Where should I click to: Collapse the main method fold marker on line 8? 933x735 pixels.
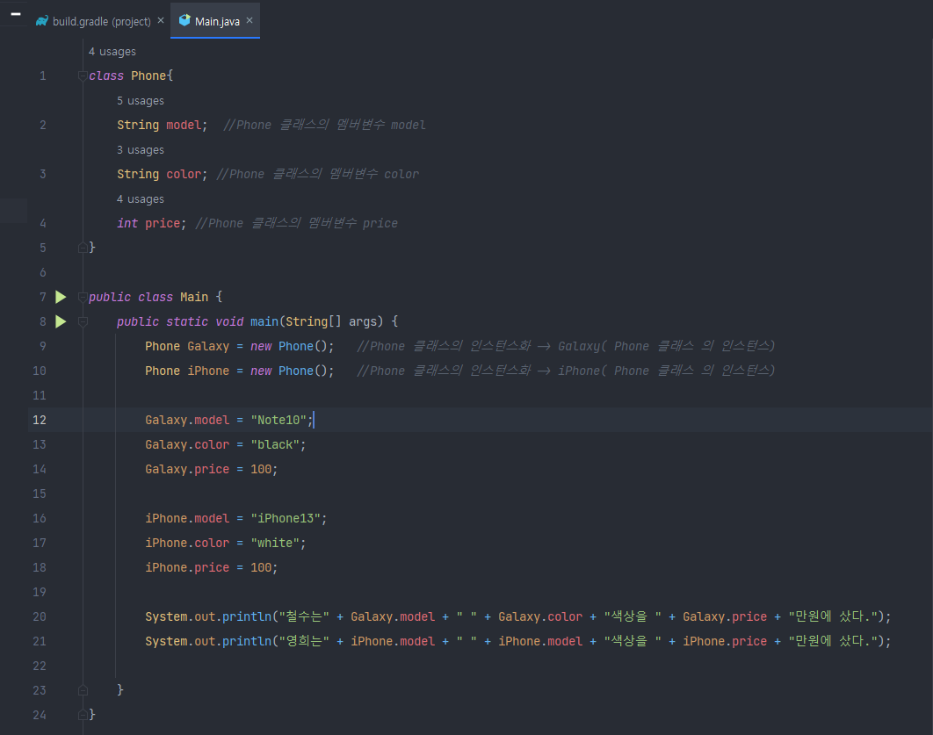tap(83, 321)
